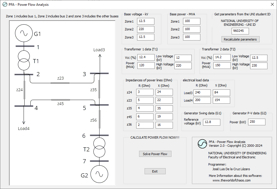
Task: Click the PFA logo in the about panel
Action: pyautogui.click(x=202, y=144)
